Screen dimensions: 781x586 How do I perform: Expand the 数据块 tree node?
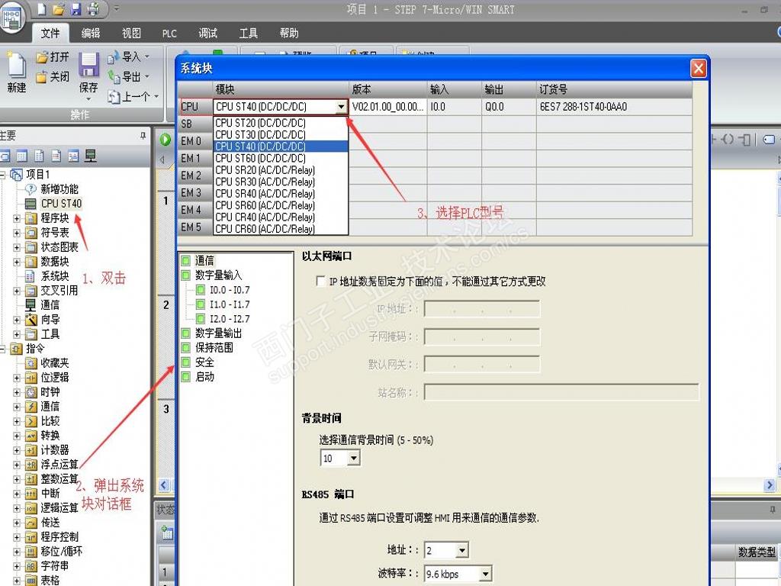point(17,262)
